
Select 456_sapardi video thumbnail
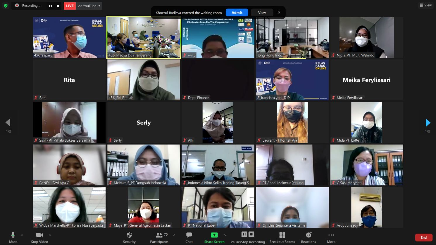click(x=69, y=37)
